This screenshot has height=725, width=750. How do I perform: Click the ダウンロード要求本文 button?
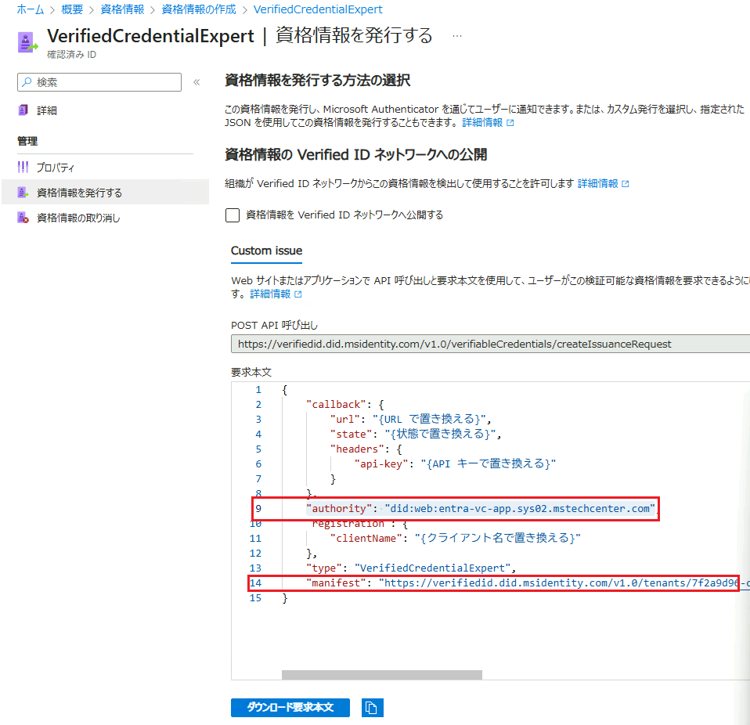pyautogui.click(x=290, y=708)
